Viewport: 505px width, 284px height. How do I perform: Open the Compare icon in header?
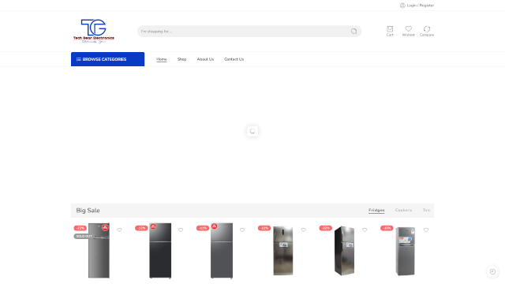coord(427,31)
